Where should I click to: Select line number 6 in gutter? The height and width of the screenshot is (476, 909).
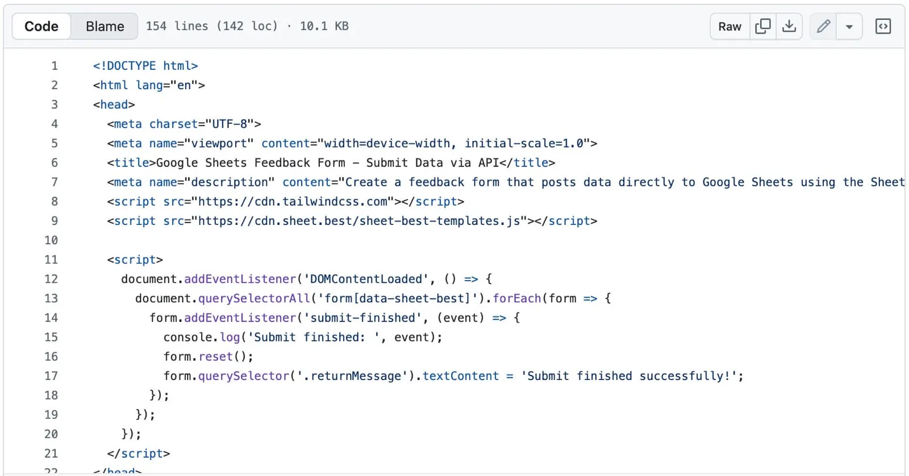pos(55,163)
